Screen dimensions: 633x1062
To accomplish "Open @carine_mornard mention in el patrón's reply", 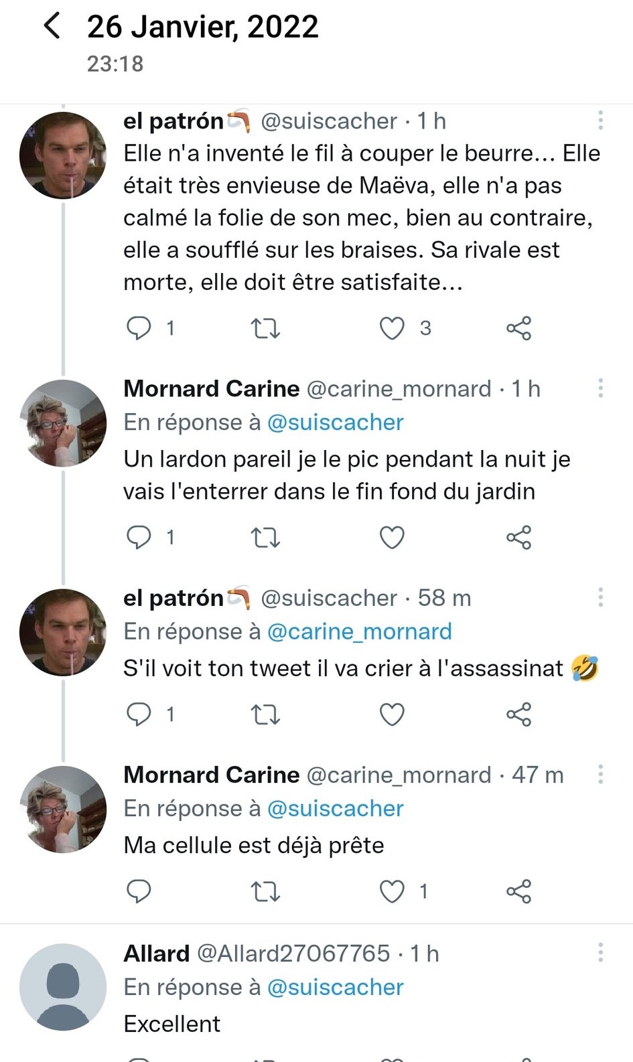I will click(x=359, y=631).
